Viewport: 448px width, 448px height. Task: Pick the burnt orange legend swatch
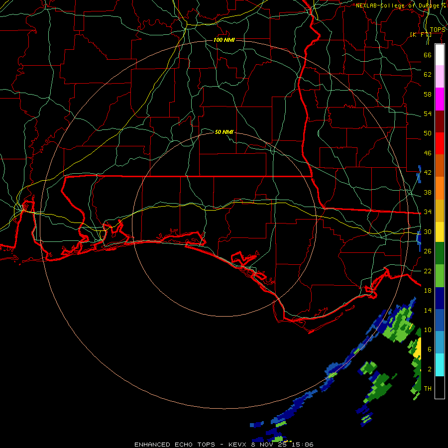440,166
